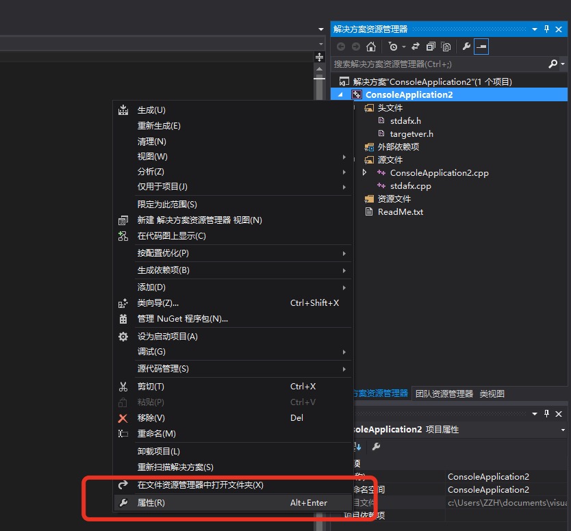Open the 视图(W) submenu
The image size is (571, 531).
[232, 157]
